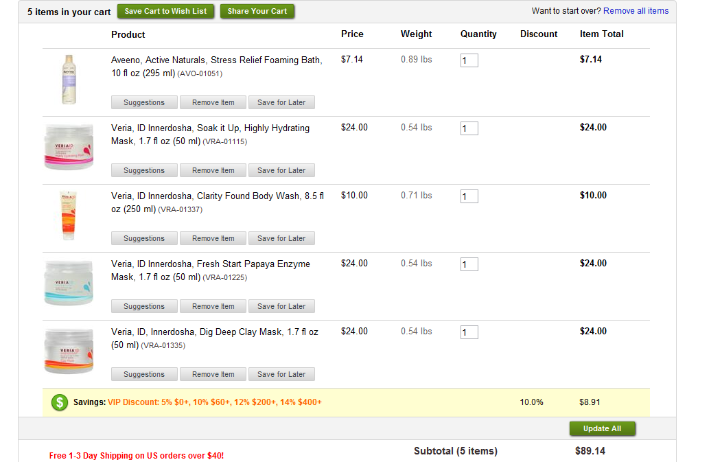Screen dimensions: 722x462
Task: Click the $10.00 item total
Action: 593,195
